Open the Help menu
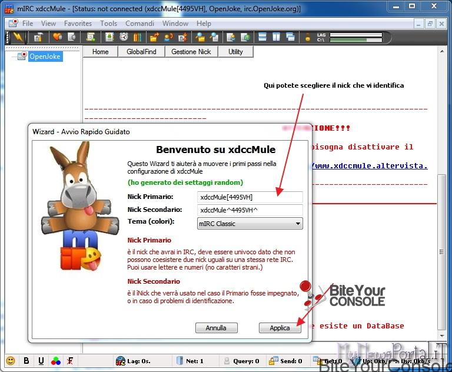This screenshot has height=372, width=452. click(x=204, y=24)
